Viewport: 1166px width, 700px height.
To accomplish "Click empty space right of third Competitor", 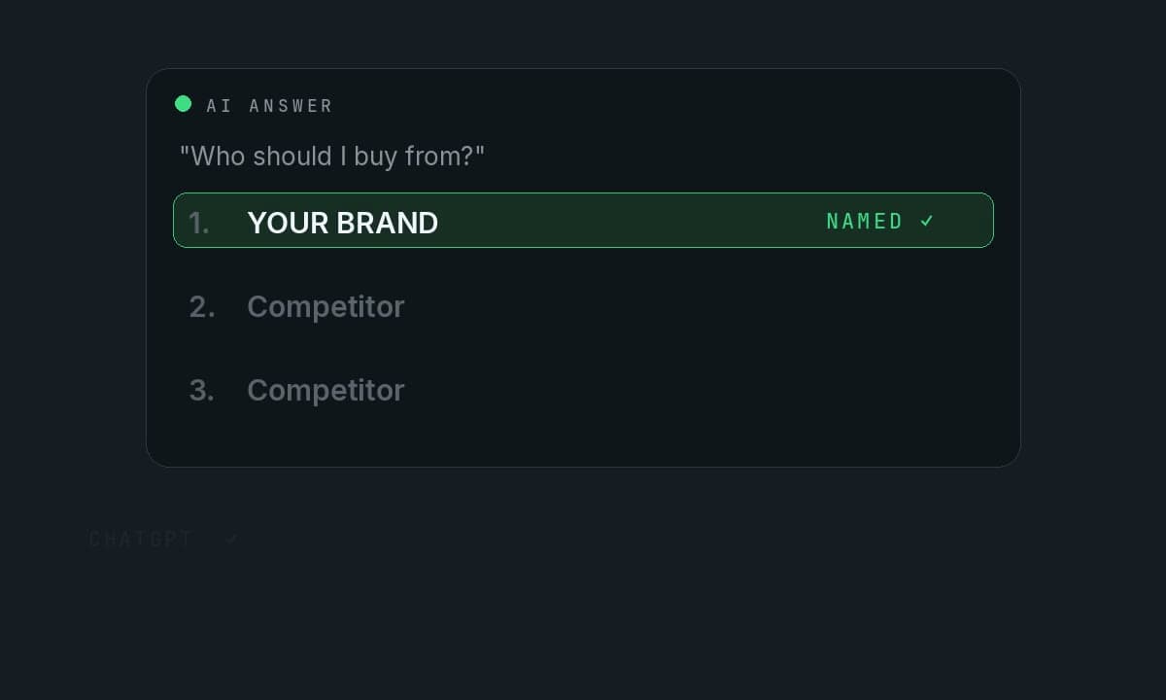I will 700,390.
